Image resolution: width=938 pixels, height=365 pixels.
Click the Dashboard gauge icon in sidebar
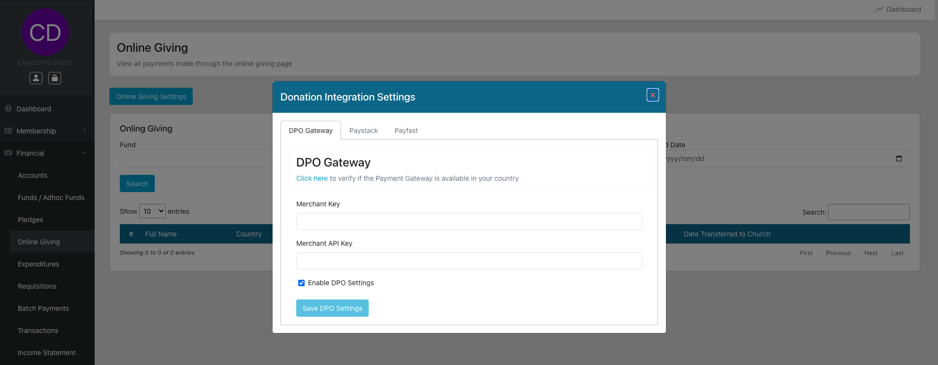8,108
